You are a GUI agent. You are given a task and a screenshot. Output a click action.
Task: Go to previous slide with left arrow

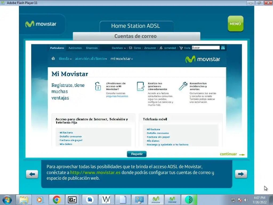tap(32, 174)
